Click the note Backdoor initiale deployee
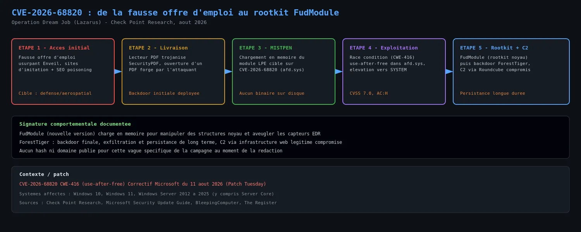Screen dimensions: 581x232 click(x=164, y=94)
